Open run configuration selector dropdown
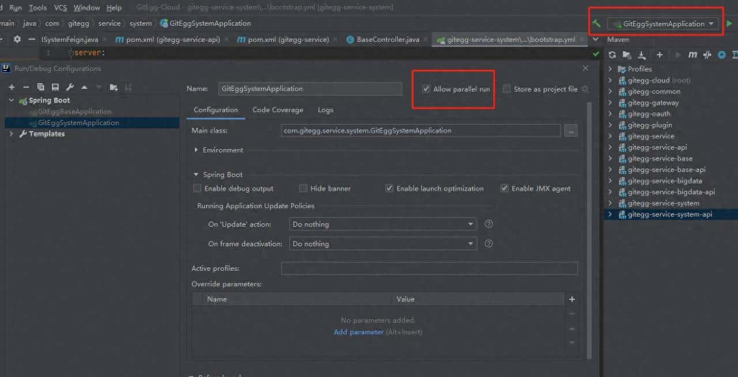 click(x=664, y=24)
